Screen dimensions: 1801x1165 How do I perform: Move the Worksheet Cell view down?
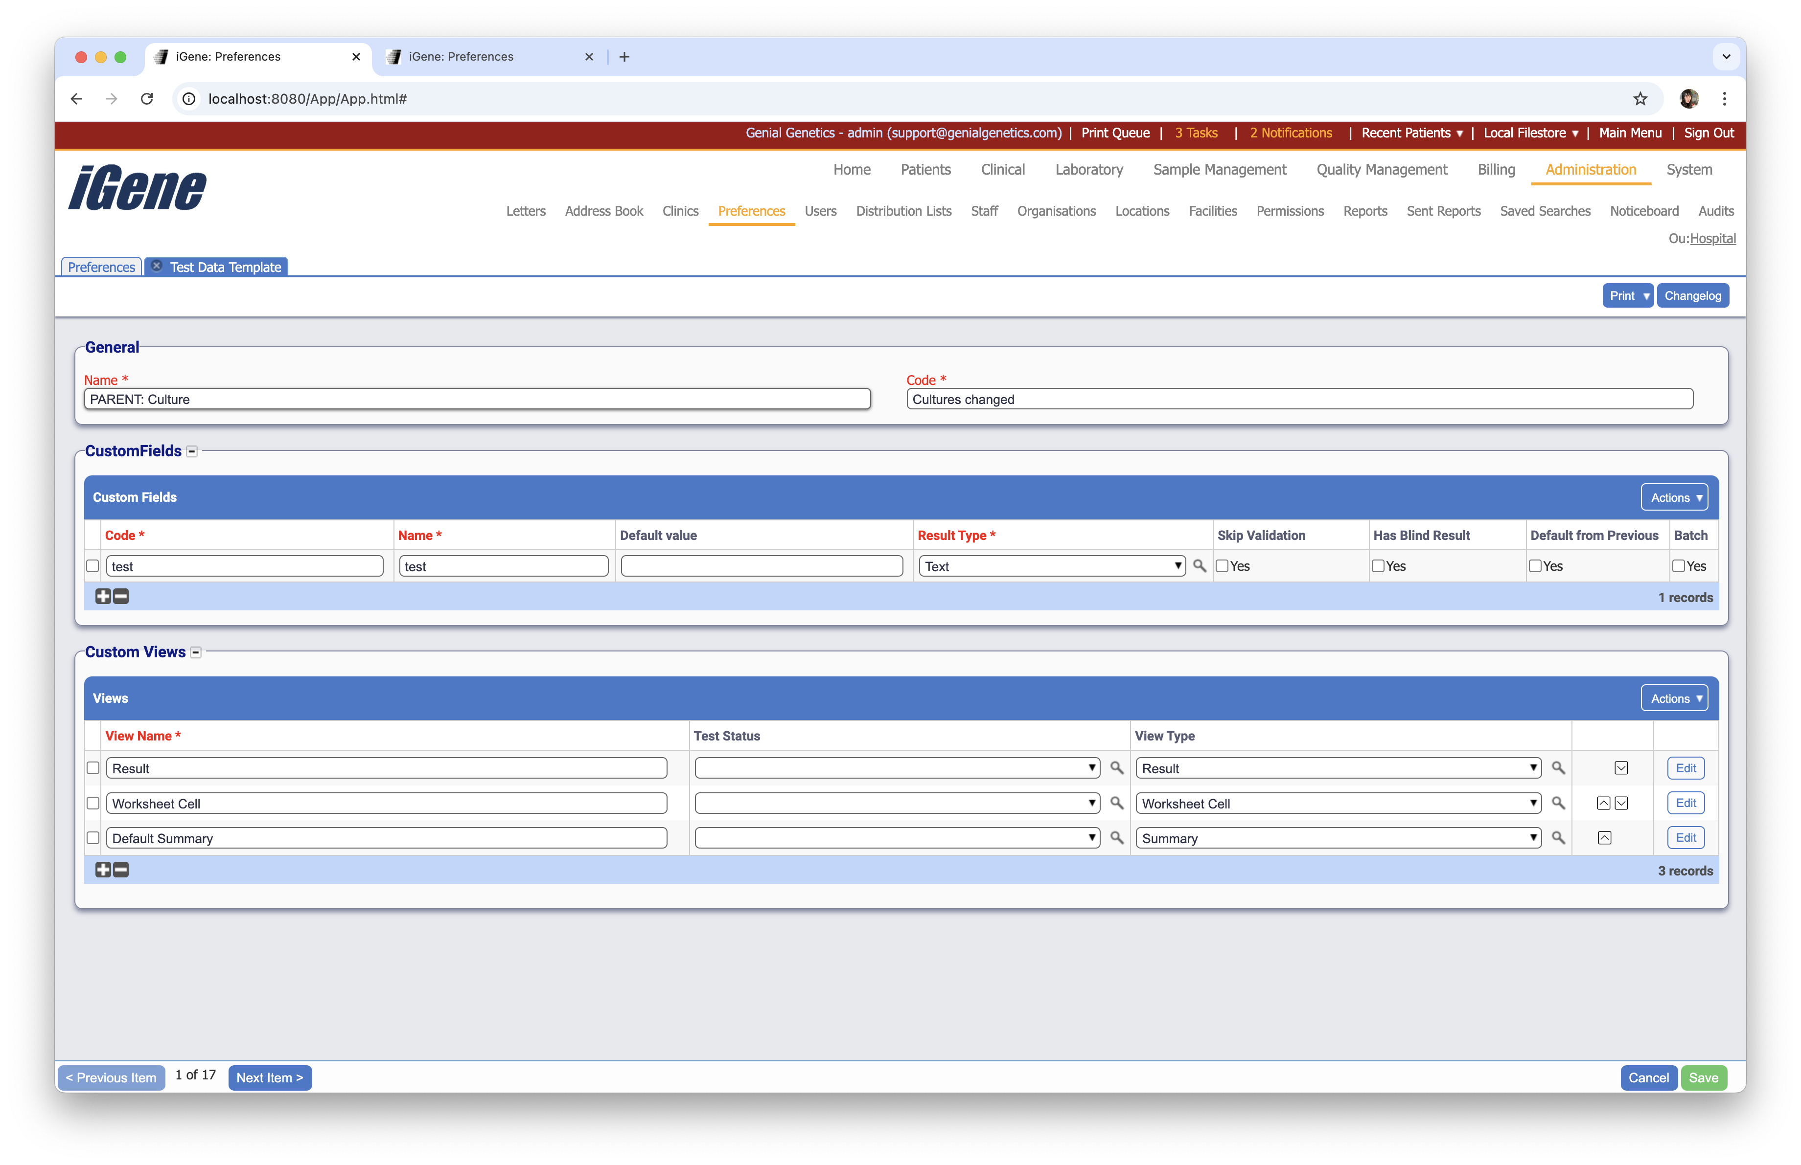pyautogui.click(x=1621, y=803)
